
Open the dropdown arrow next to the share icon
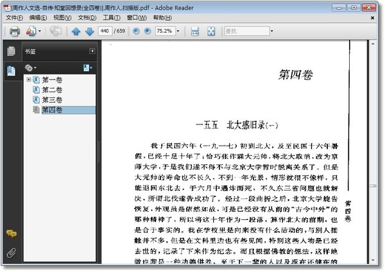click(40, 31)
